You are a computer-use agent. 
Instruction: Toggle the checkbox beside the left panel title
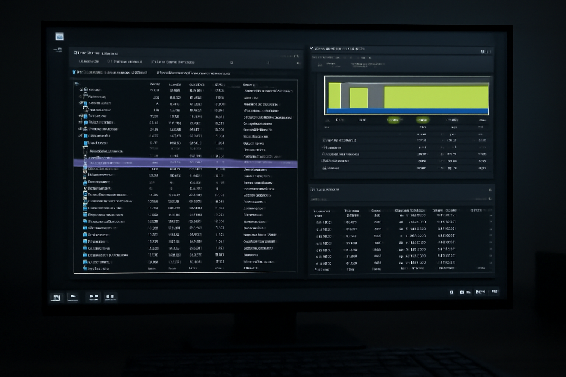click(76, 53)
